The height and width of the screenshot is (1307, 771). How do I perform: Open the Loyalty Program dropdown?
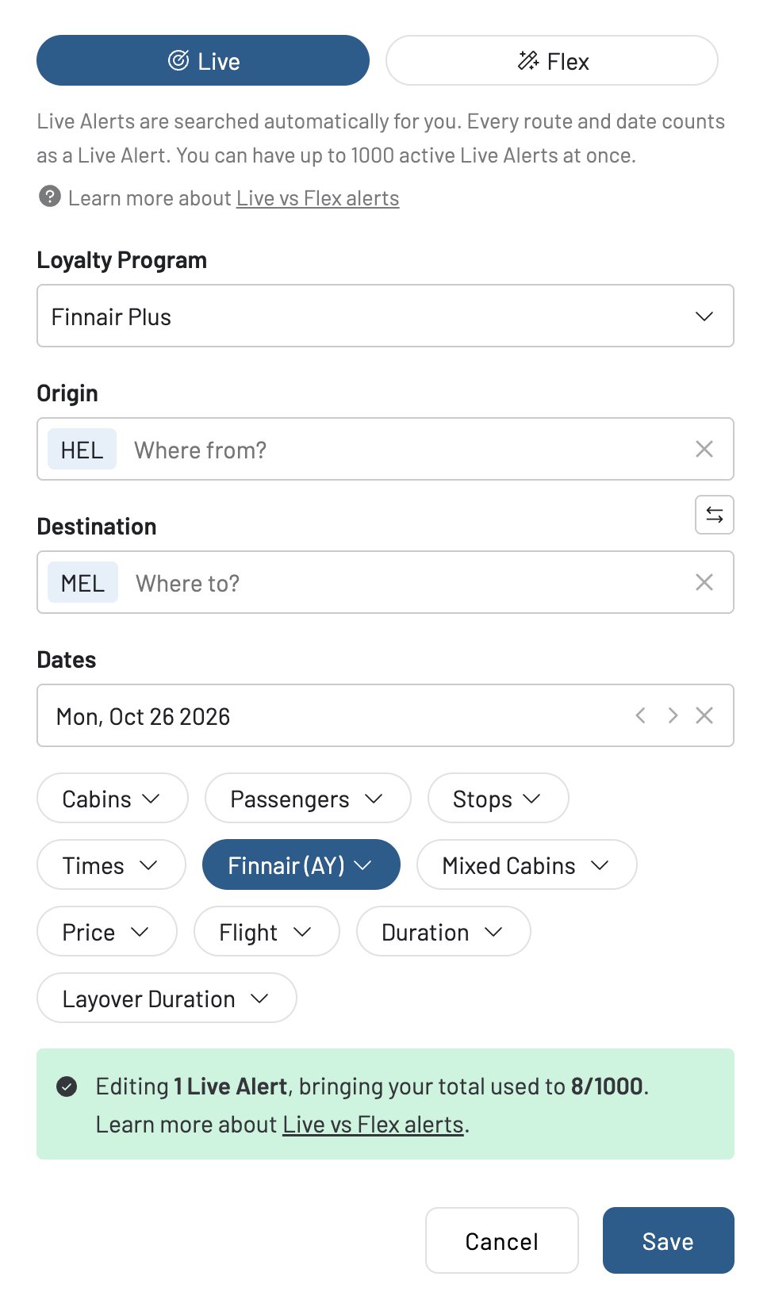[385, 316]
